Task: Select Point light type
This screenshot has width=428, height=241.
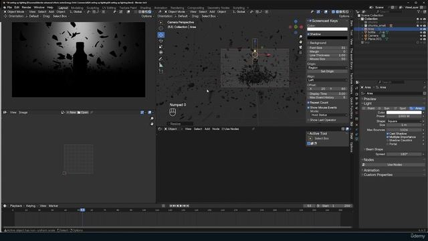Action: (x=369, y=108)
